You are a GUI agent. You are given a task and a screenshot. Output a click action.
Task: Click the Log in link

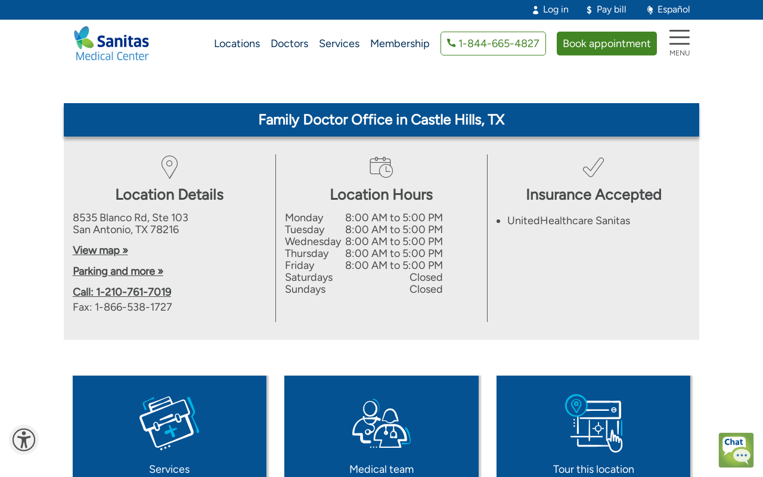pos(556,10)
